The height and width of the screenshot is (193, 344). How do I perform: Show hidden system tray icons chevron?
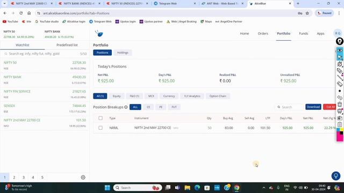coord(264,188)
